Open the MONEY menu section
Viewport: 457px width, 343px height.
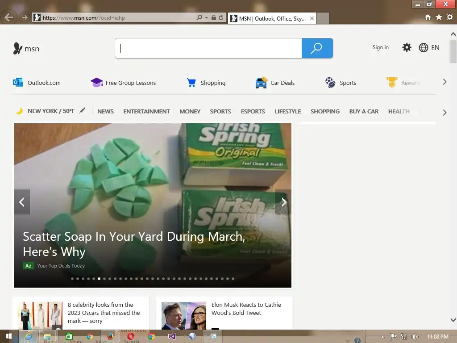pyautogui.click(x=190, y=111)
